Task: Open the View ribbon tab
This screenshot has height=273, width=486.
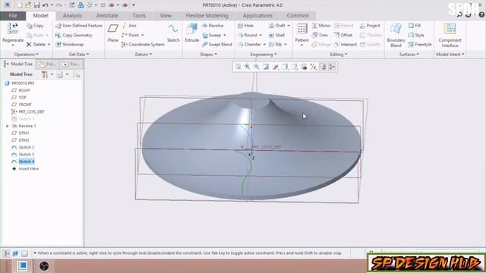Action: [x=166, y=15]
